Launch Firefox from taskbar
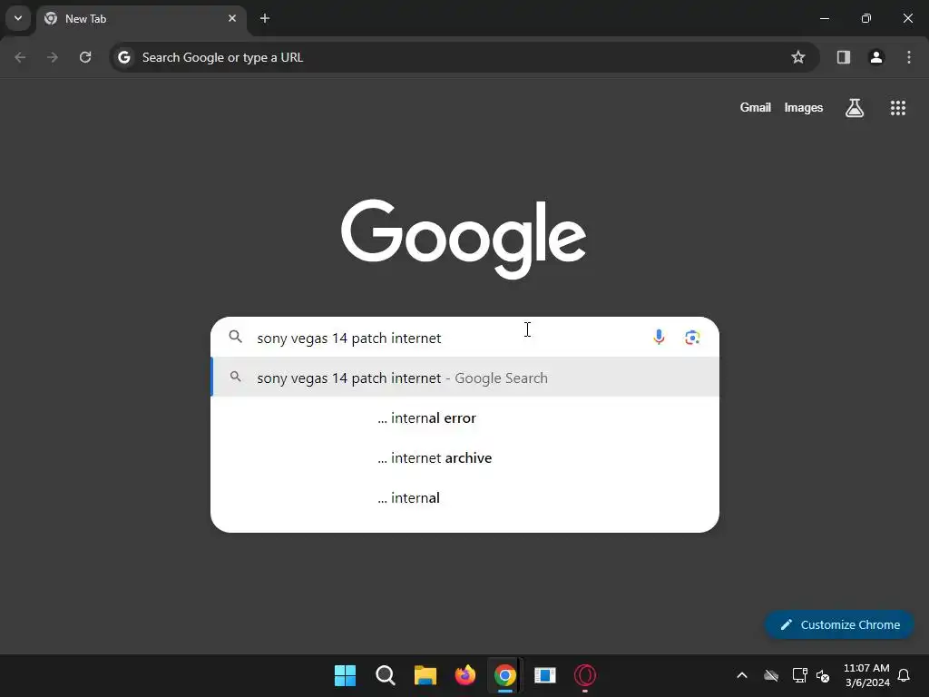The width and height of the screenshot is (929, 697). coord(465,675)
